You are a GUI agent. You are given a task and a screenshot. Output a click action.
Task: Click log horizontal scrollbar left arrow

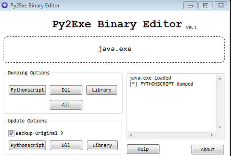[131, 135]
